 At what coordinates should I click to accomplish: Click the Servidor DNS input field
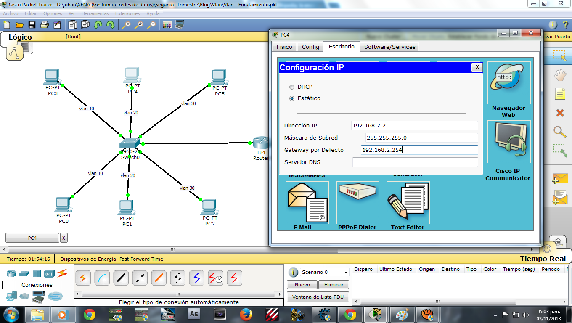click(x=415, y=162)
